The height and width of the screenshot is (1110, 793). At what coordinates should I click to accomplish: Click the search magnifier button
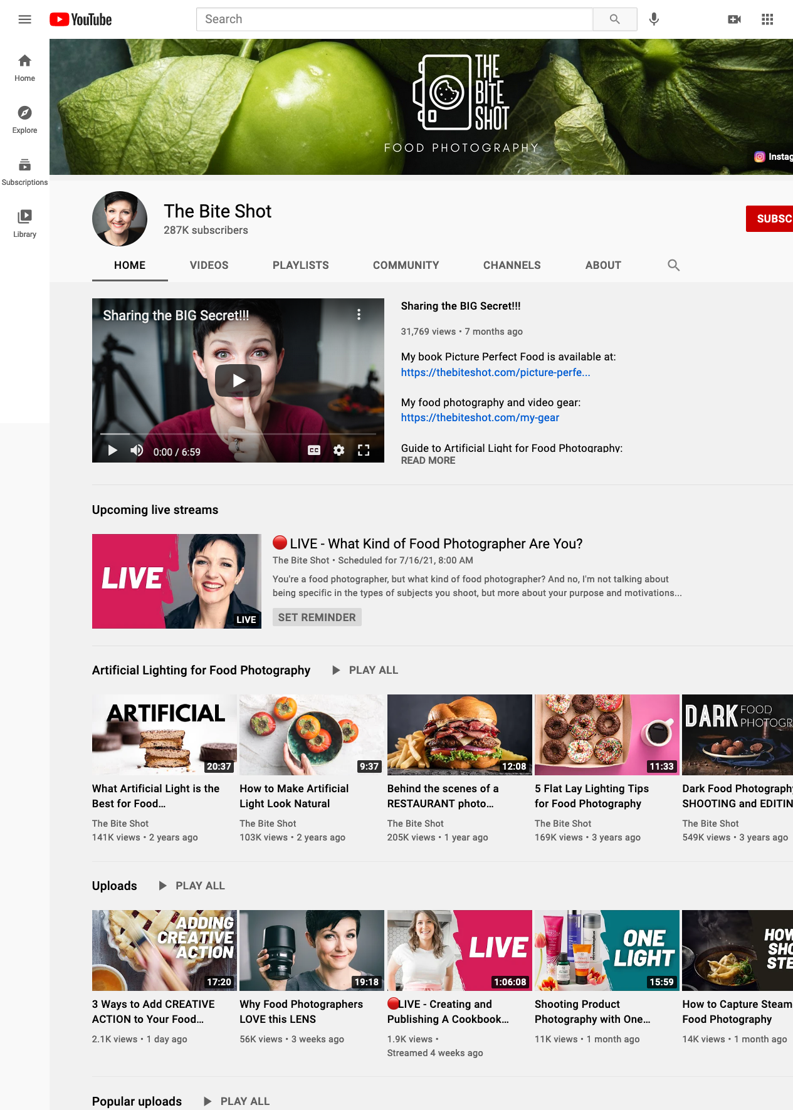[615, 19]
